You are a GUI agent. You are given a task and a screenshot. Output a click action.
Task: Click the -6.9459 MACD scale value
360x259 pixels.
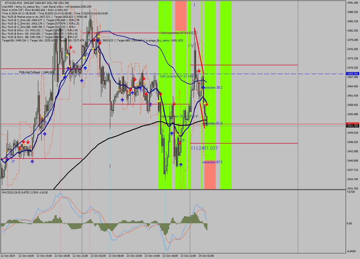click(x=352, y=251)
